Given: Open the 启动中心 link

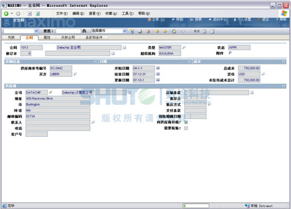Looking at the screenshot, I should point(218,19).
